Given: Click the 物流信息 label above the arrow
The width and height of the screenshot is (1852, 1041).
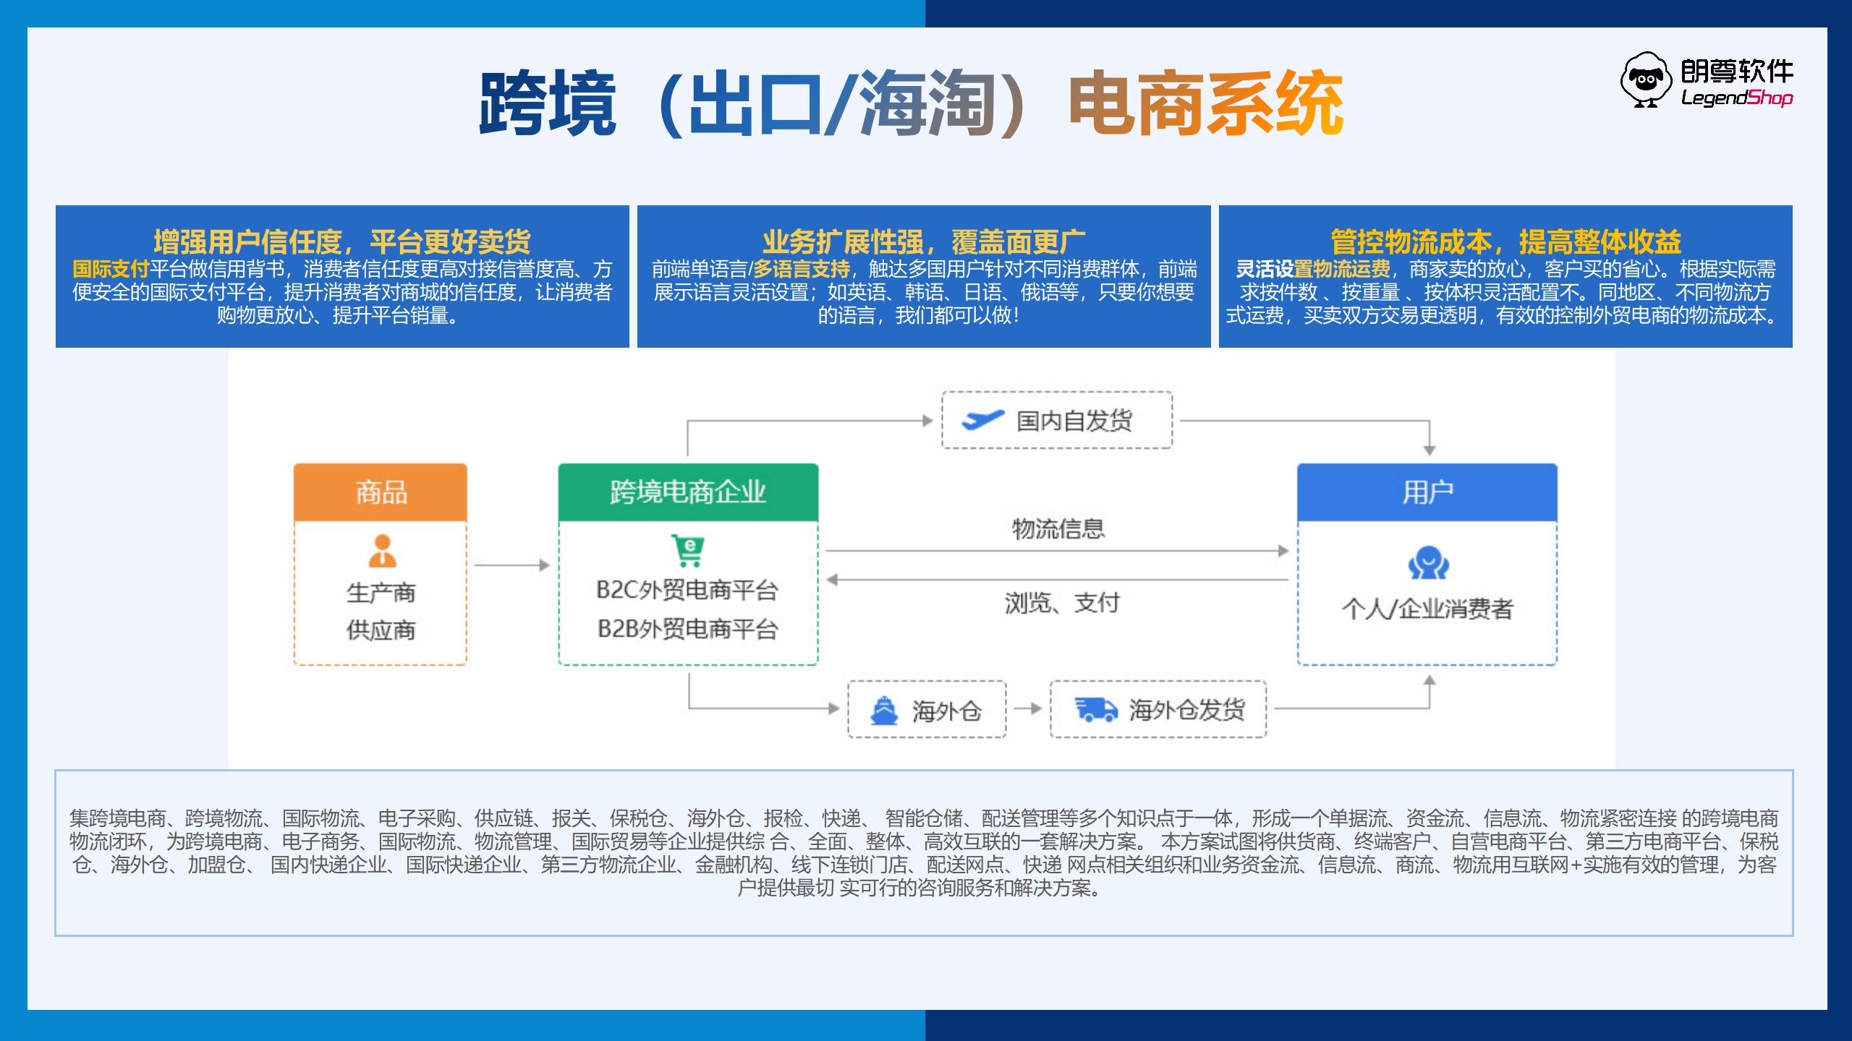Looking at the screenshot, I should pos(1058,529).
